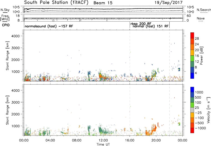Click the "3000" tick of the Velocity panel

[15, 102]
